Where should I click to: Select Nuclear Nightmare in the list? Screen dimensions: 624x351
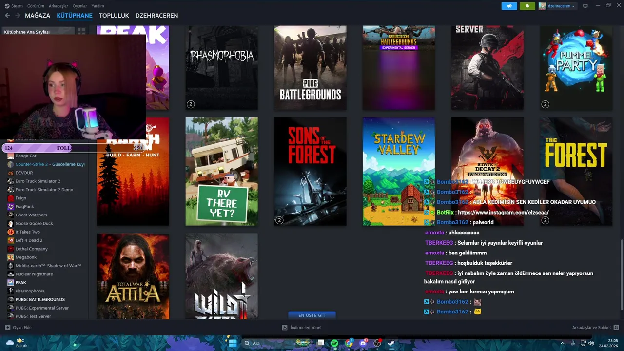[34, 274]
